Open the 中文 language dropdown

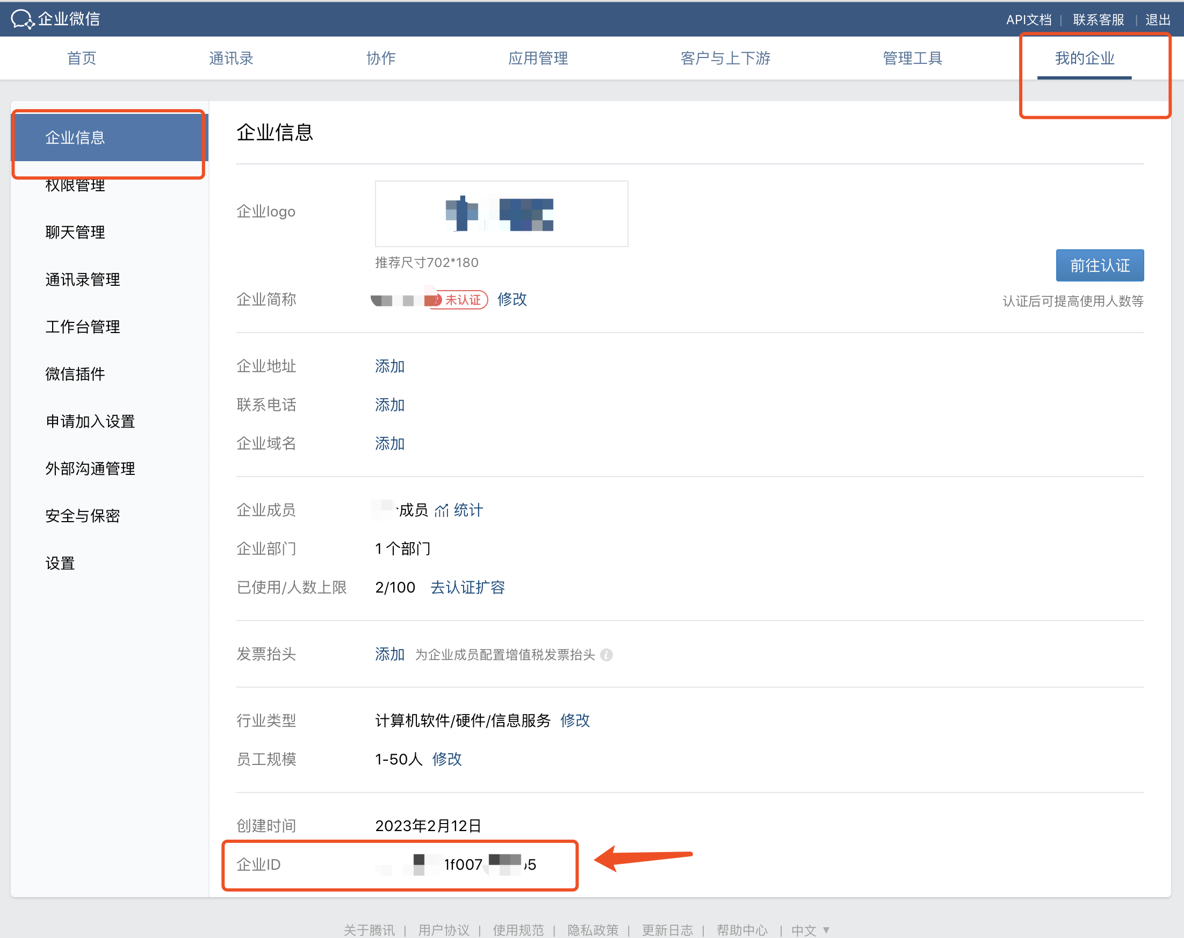pos(810,930)
